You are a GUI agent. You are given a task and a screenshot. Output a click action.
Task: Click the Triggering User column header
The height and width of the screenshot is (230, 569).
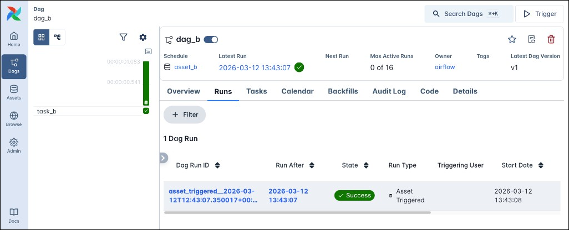[x=460, y=165]
